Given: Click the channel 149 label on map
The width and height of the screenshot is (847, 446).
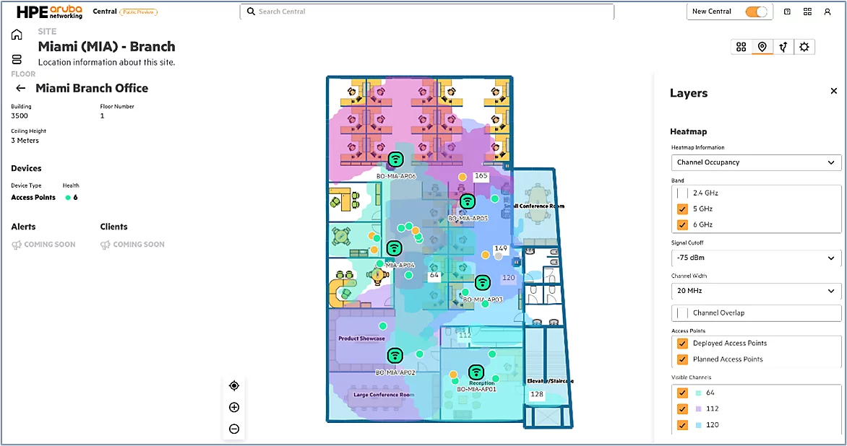Looking at the screenshot, I should pos(501,248).
